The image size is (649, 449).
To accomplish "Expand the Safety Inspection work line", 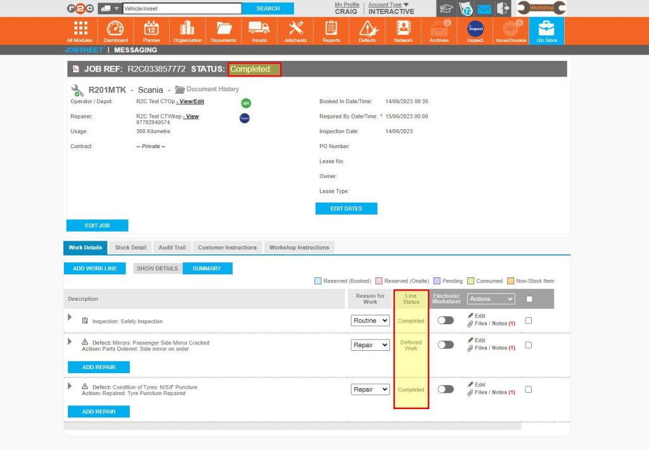I will coord(70,318).
